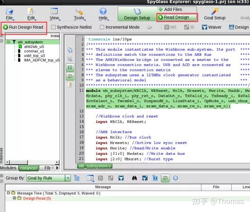The height and width of the screenshot is (212, 250).
Task: Collapse the wb_subsystem tree node
Action: tap(9, 42)
